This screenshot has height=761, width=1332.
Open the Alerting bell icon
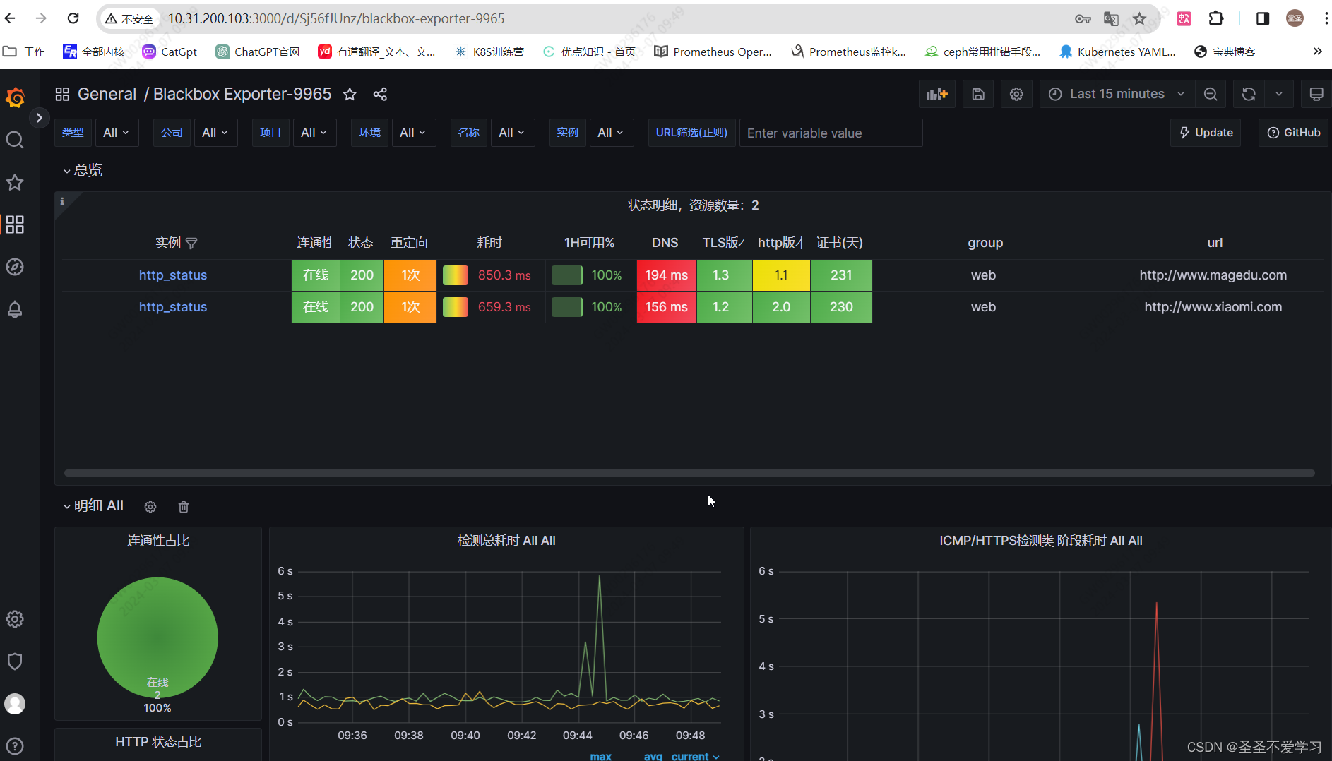[x=15, y=309]
